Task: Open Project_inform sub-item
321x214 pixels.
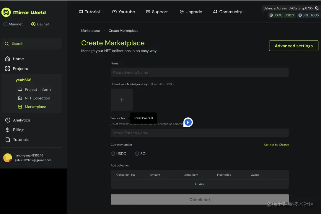Action: 38,90
